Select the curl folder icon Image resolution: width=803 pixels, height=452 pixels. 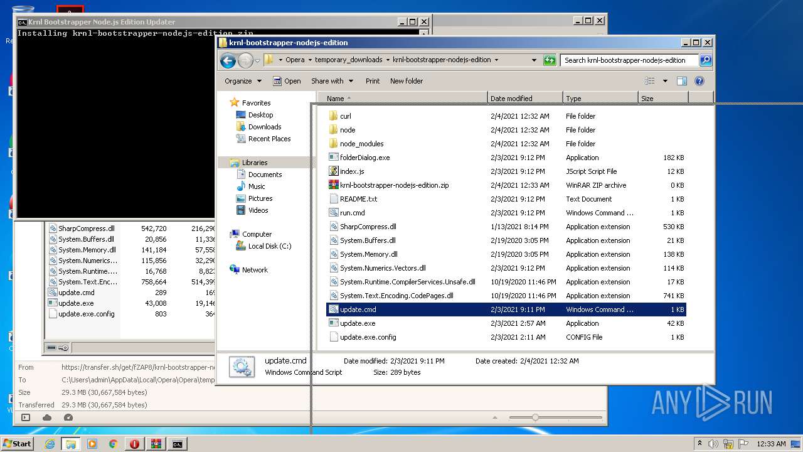[x=334, y=116]
